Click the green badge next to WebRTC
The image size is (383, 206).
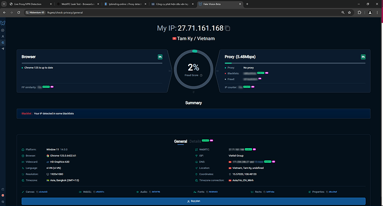(x=249, y=149)
